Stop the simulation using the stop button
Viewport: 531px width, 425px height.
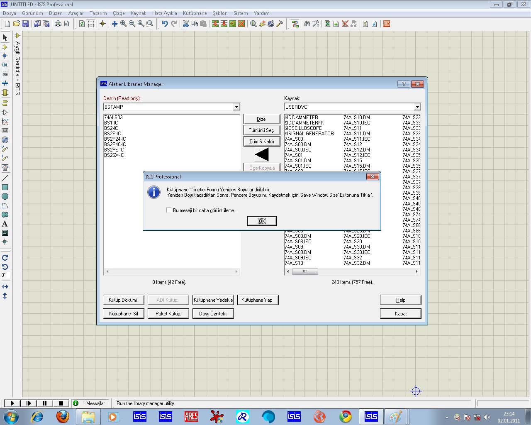(61, 403)
